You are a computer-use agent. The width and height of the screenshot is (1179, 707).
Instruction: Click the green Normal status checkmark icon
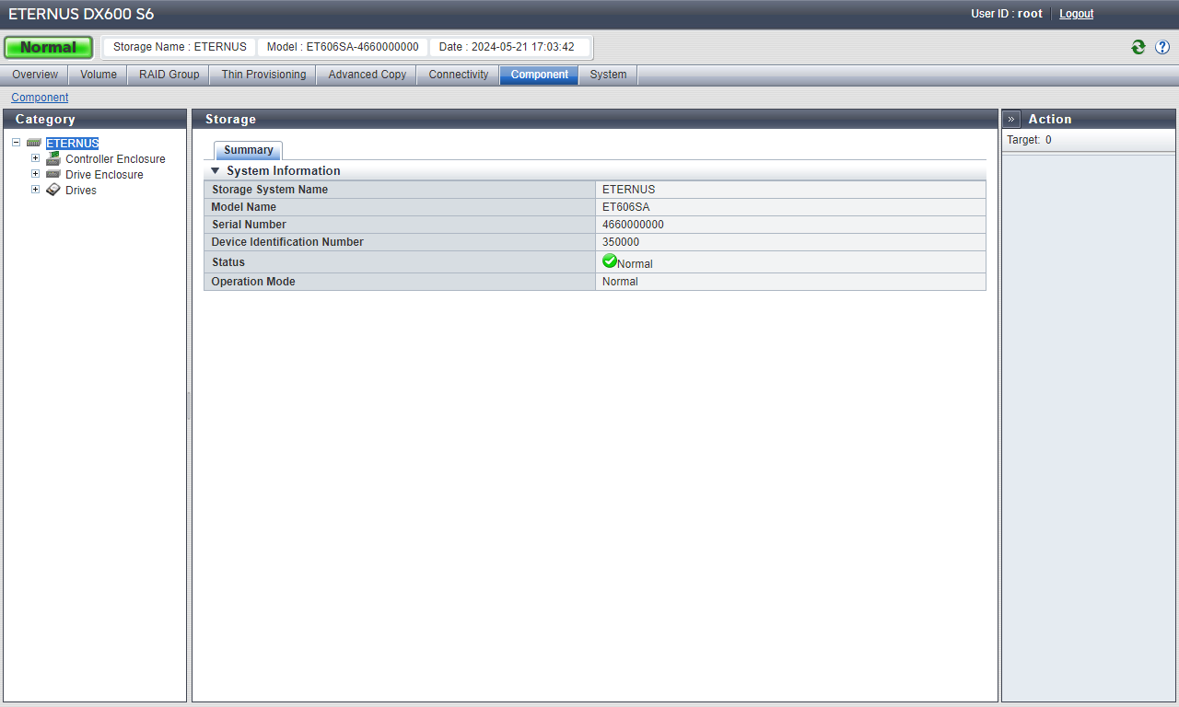pyautogui.click(x=609, y=261)
